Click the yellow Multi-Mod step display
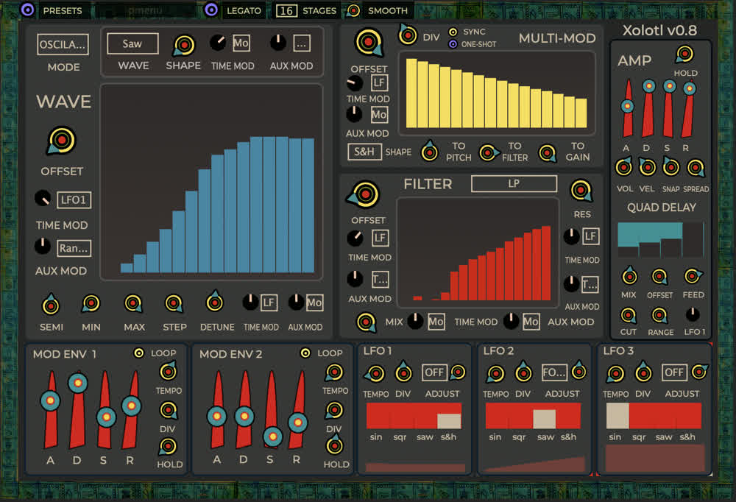736x502 pixels. pyautogui.click(x=497, y=93)
